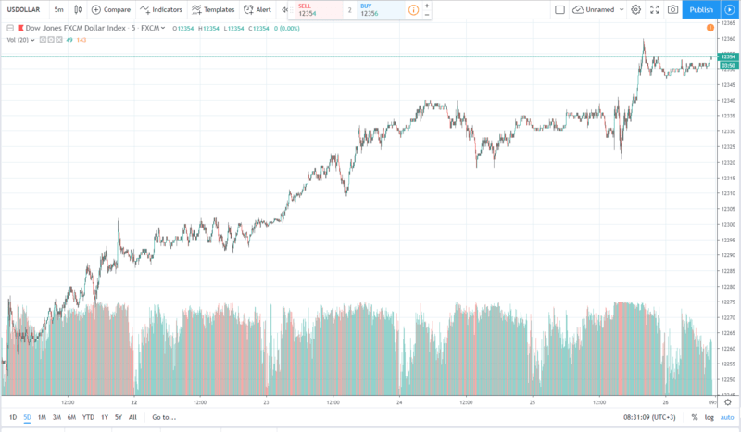
Task: Open the Go to… date dialog
Action: pos(164,417)
